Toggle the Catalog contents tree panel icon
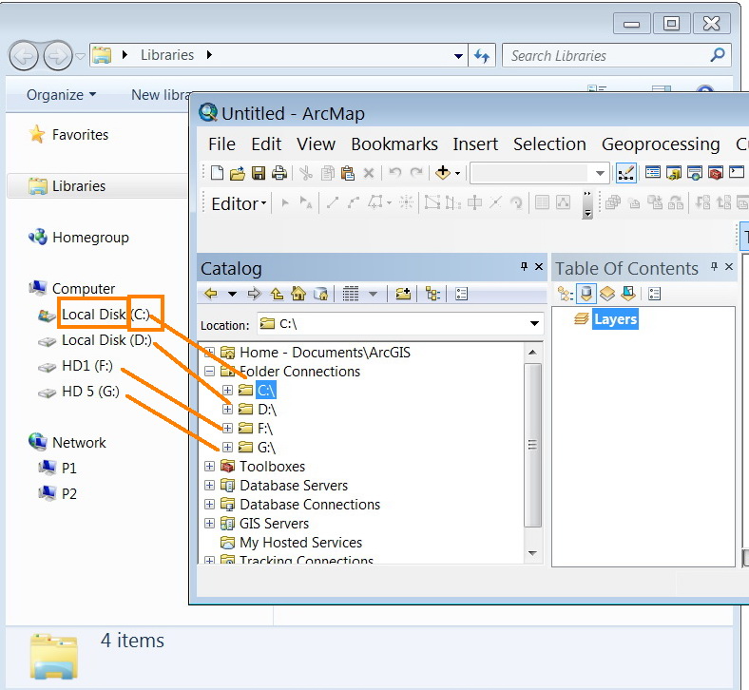749x690 pixels. pos(432,294)
